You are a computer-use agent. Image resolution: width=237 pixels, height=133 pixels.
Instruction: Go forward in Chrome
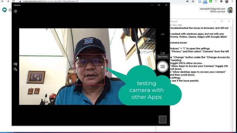point(8,1)
